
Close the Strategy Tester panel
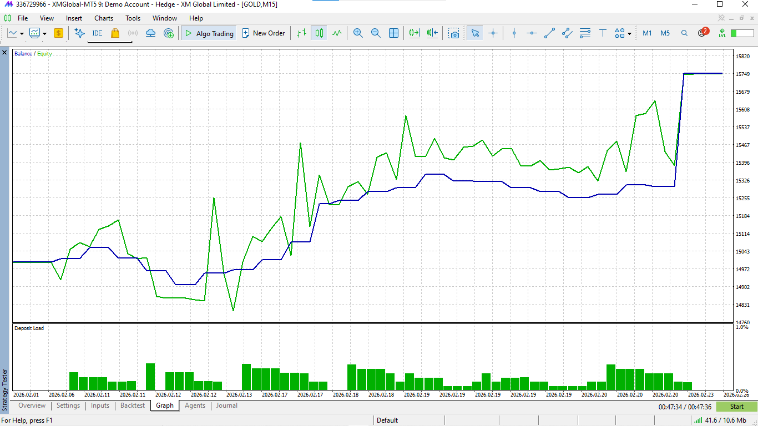[x=4, y=53]
